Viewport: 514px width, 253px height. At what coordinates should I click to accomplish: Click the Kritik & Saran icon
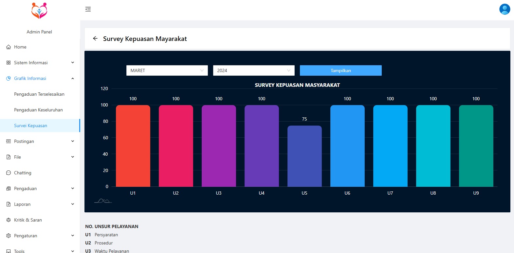point(9,220)
